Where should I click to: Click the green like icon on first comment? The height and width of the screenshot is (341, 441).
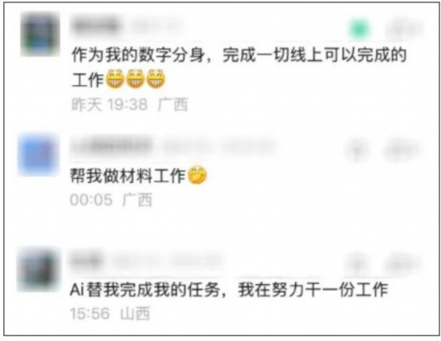[358, 29]
